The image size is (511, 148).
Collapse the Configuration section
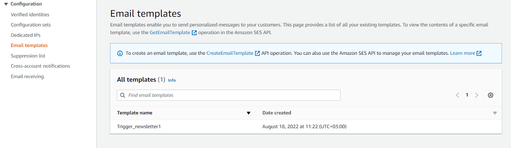pos(6,4)
